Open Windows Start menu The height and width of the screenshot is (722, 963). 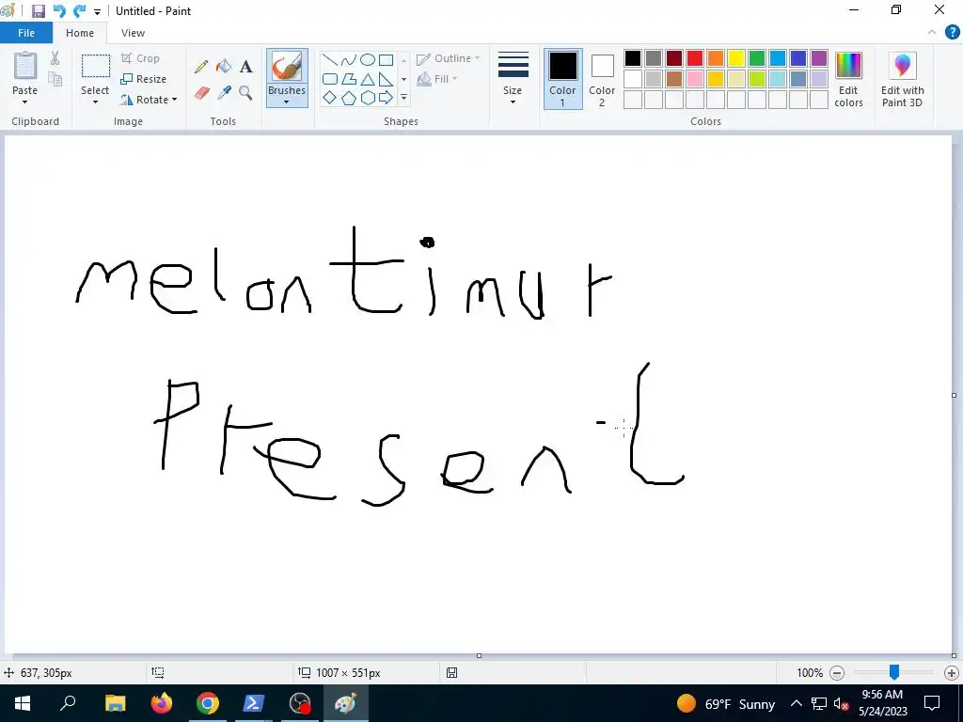(x=23, y=703)
